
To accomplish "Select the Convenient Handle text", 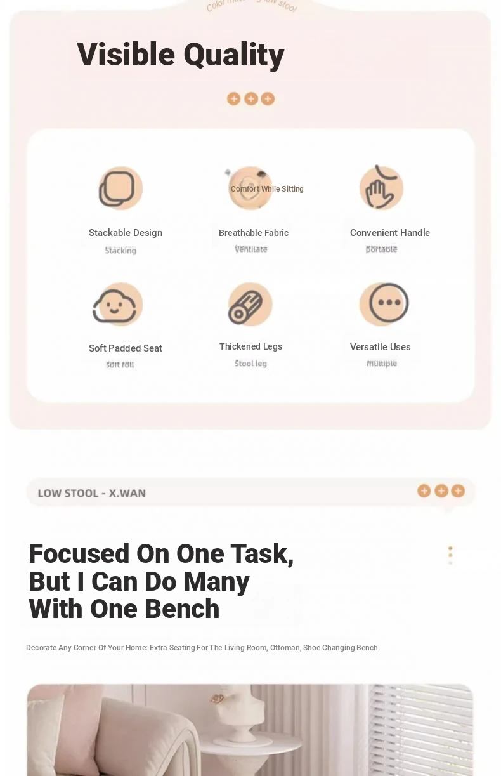I will (x=390, y=233).
